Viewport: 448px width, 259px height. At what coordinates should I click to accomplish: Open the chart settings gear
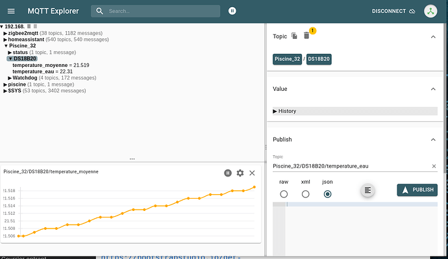pyautogui.click(x=240, y=173)
